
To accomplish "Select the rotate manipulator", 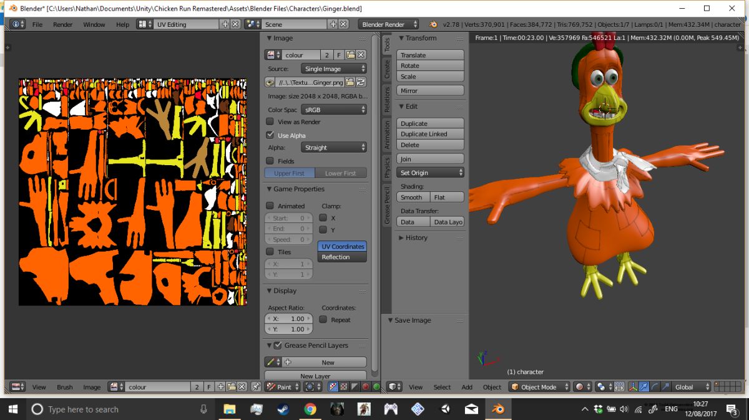I will coord(655,387).
